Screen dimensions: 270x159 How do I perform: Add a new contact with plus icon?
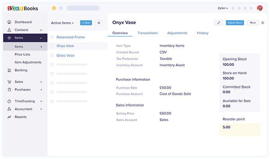(x=41, y=30)
